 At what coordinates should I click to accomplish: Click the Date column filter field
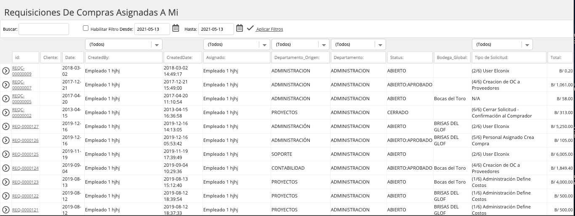coord(73,57)
